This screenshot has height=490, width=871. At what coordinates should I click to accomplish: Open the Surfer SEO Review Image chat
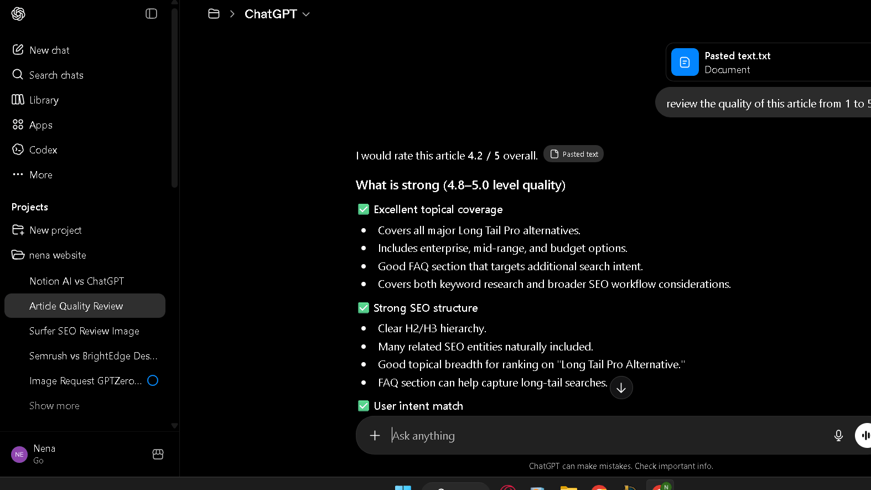[85, 331]
